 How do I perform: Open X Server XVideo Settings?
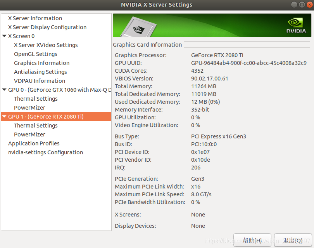pyautogui.click(x=46, y=45)
